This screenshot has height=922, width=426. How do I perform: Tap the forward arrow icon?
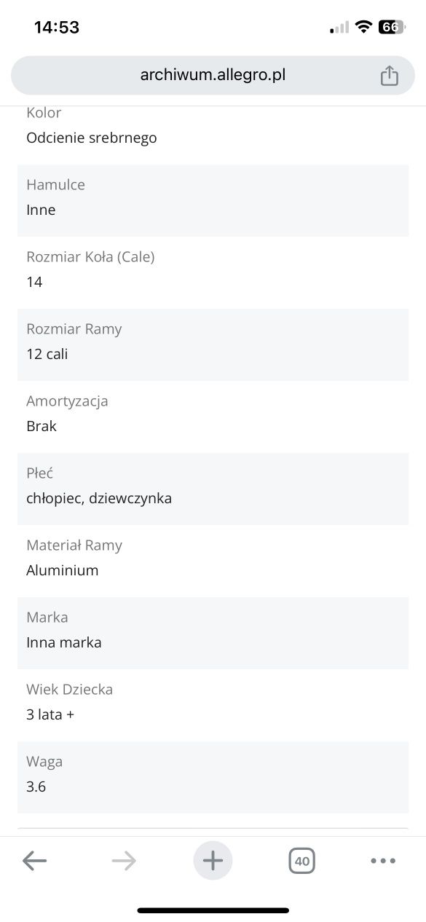pos(124,861)
